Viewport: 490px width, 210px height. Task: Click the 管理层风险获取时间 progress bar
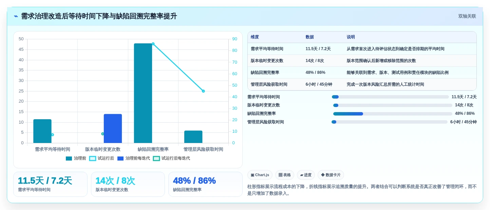(390, 122)
